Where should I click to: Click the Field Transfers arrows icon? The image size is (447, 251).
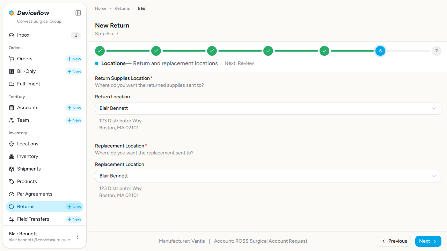pos(12,219)
